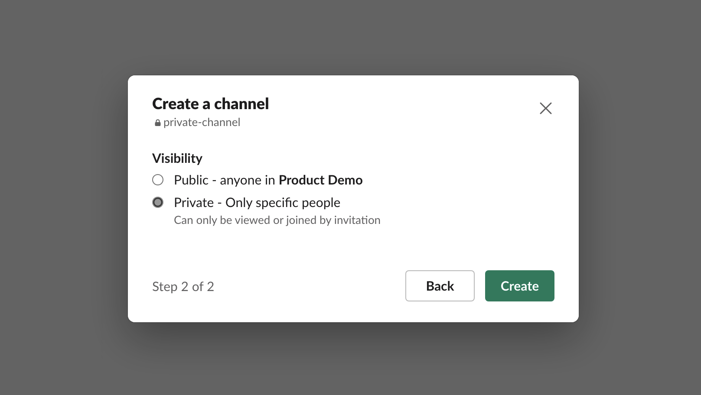This screenshot has height=395, width=701.
Task: Click the lock icon beside private-channel
Action: 158,123
